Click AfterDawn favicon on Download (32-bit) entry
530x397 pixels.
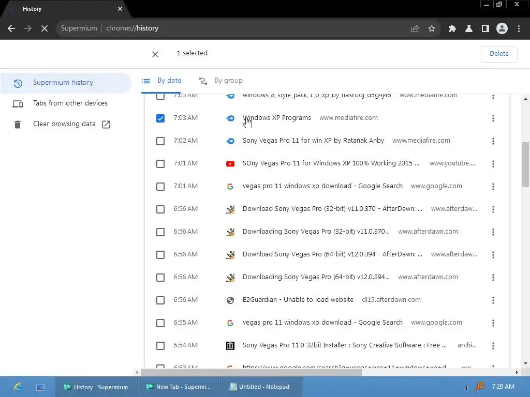(230, 209)
